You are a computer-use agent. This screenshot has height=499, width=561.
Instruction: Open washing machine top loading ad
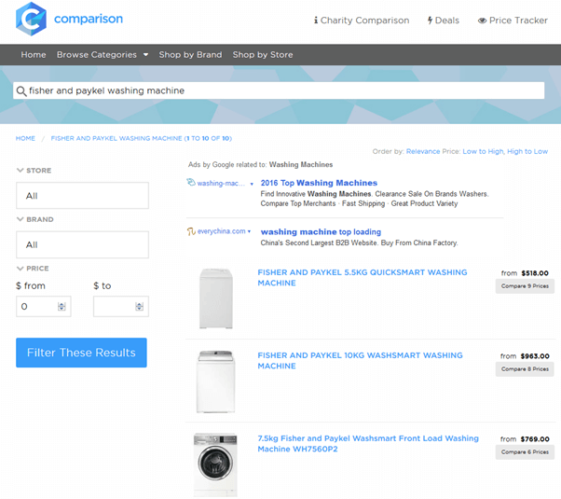tap(321, 231)
